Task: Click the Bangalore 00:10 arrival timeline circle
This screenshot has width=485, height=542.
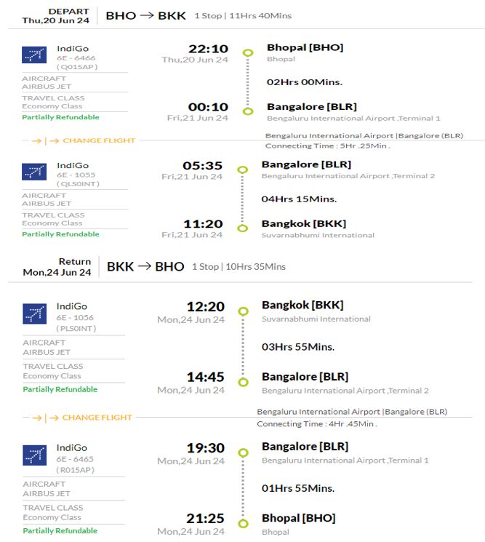Action: point(248,111)
